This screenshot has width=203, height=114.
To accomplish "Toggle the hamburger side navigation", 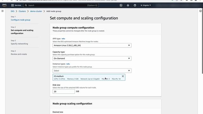I will [x=3, y=11].
